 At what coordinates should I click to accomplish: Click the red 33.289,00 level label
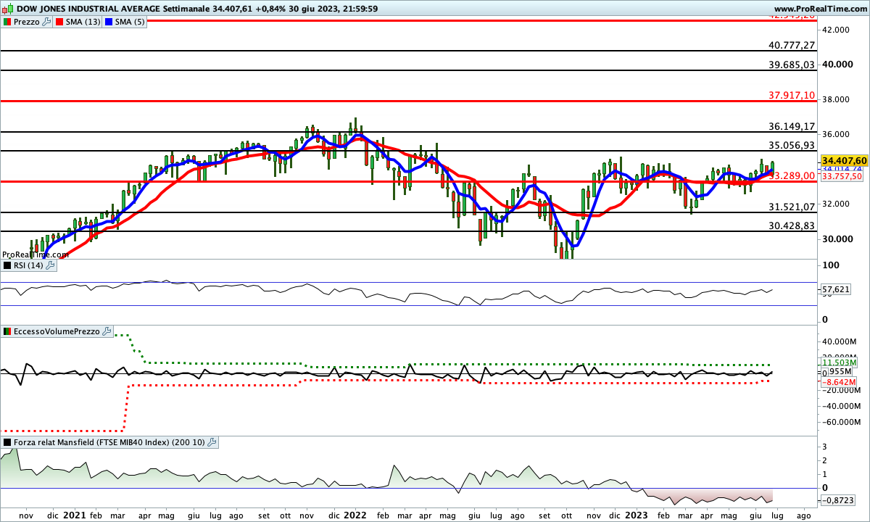click(x=792, y=175)
